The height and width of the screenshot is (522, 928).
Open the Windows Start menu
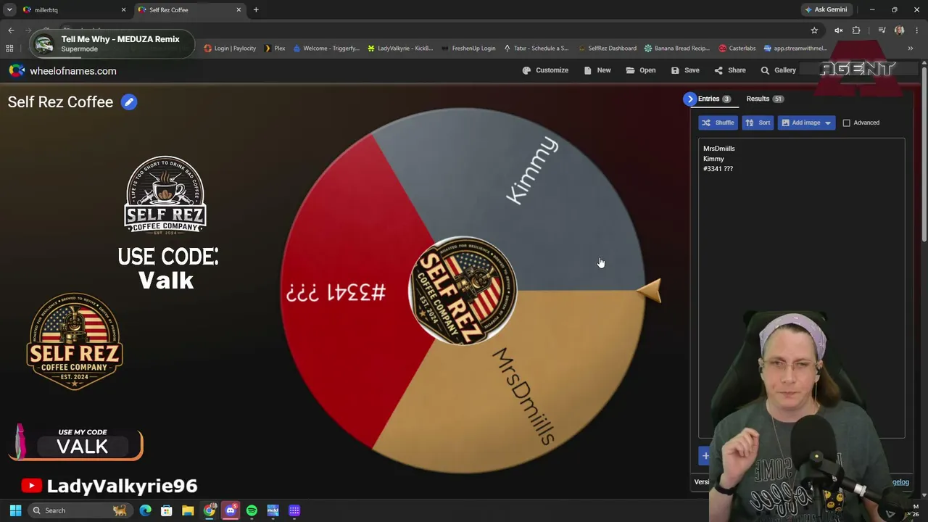(x=15, y=510)
